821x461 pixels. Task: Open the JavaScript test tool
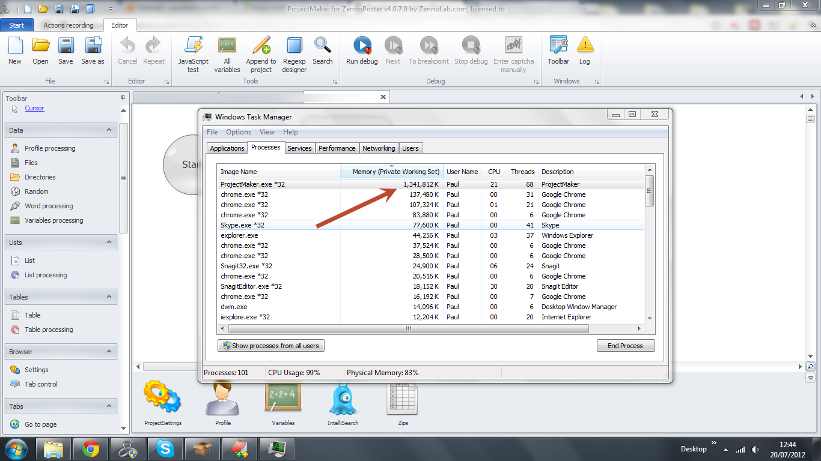click(x=194, y=46)
